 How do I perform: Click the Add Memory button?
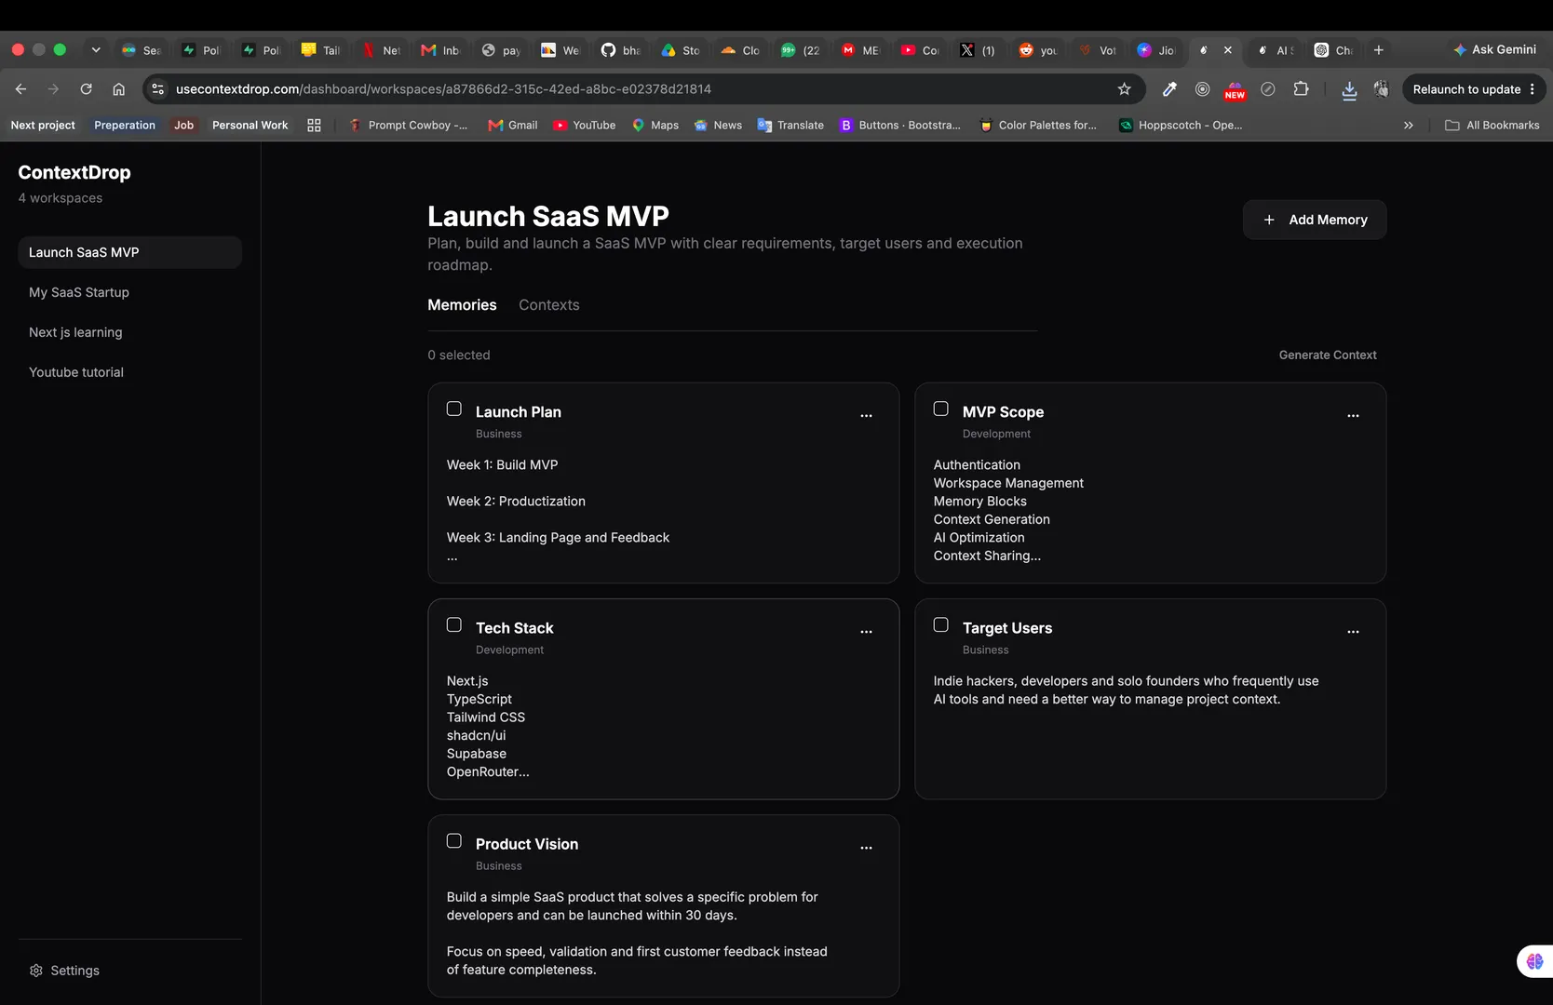1315,220
